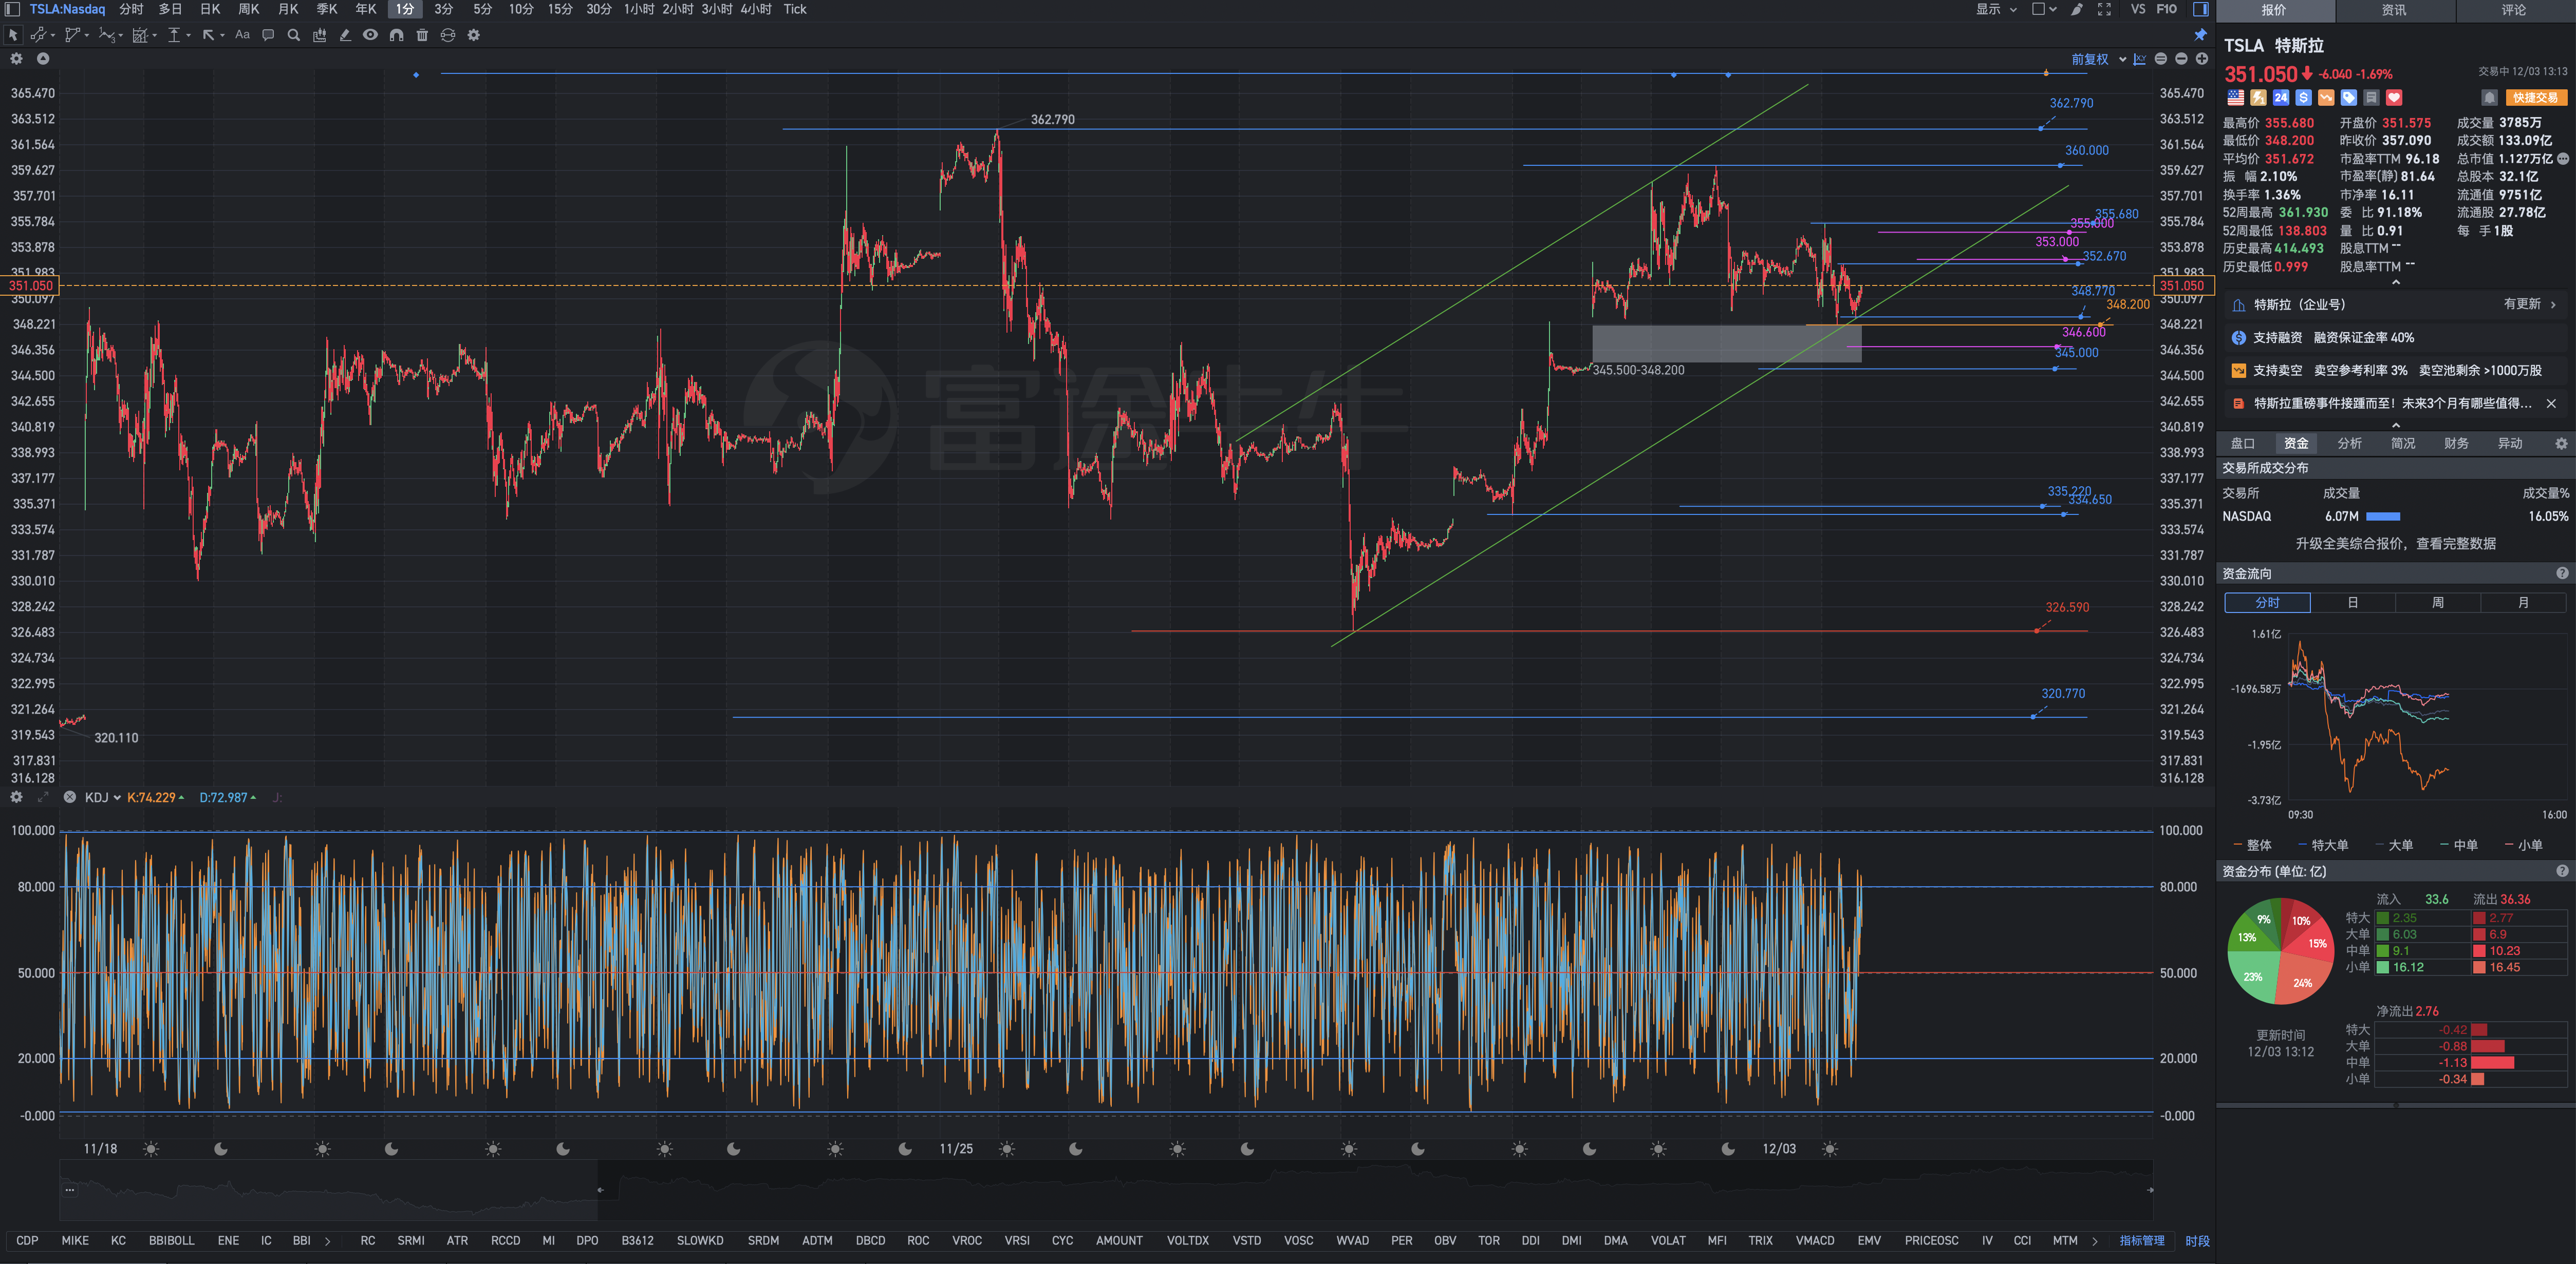The height and width of the screenshot is (1264, 2576).
Task: Reset chart zoom with equals icon
Action: coord(2160,59)
